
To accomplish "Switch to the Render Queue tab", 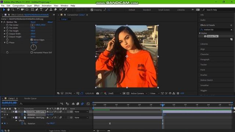I will pyautogui.click(x=30, y=98).
